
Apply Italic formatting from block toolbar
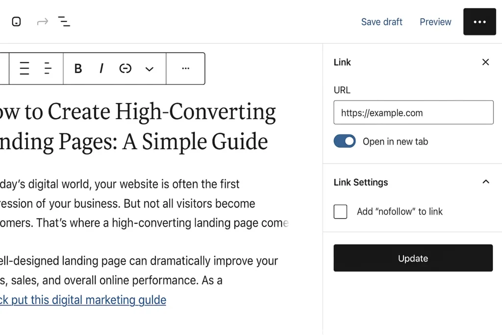pyautogui.click(x=101, y=69)
